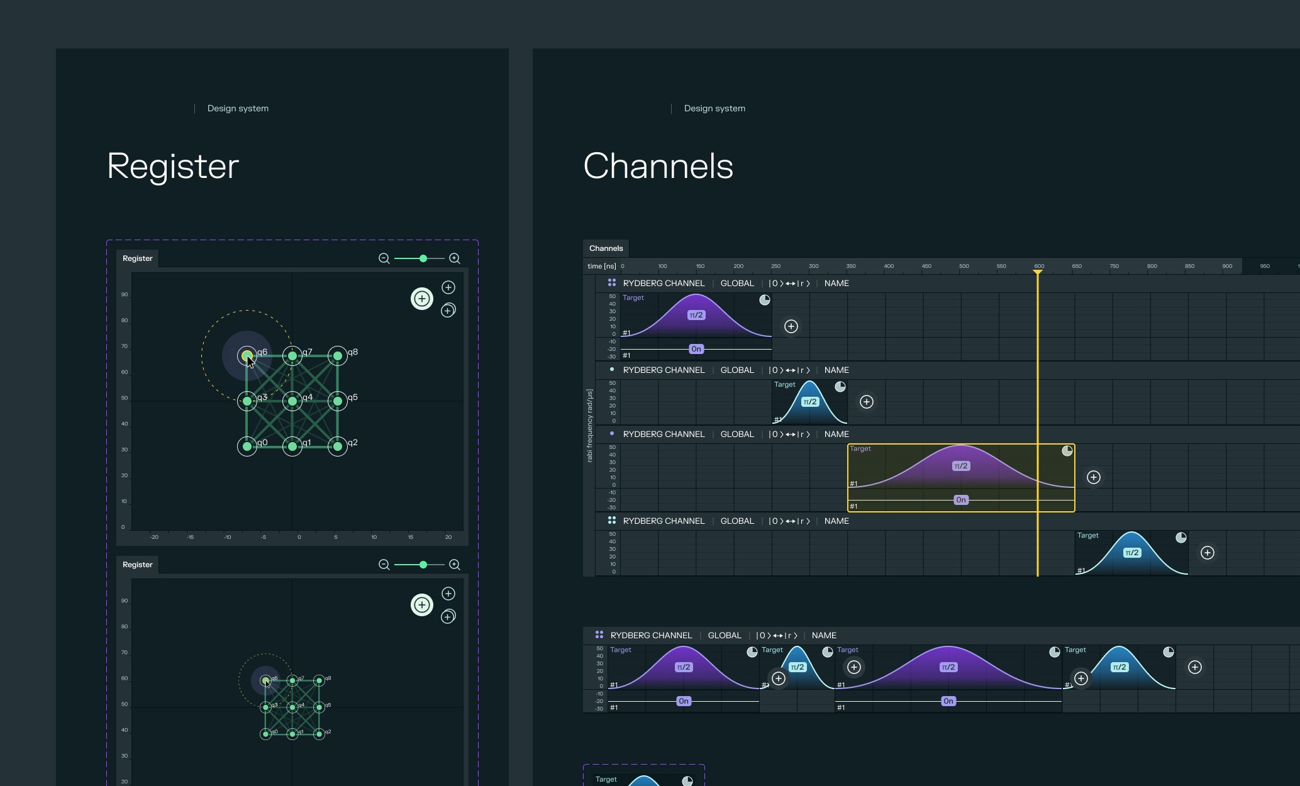Expand second Rydberg channel via its dot icon
The image size is (1300, 786).
tap(612, 370)
